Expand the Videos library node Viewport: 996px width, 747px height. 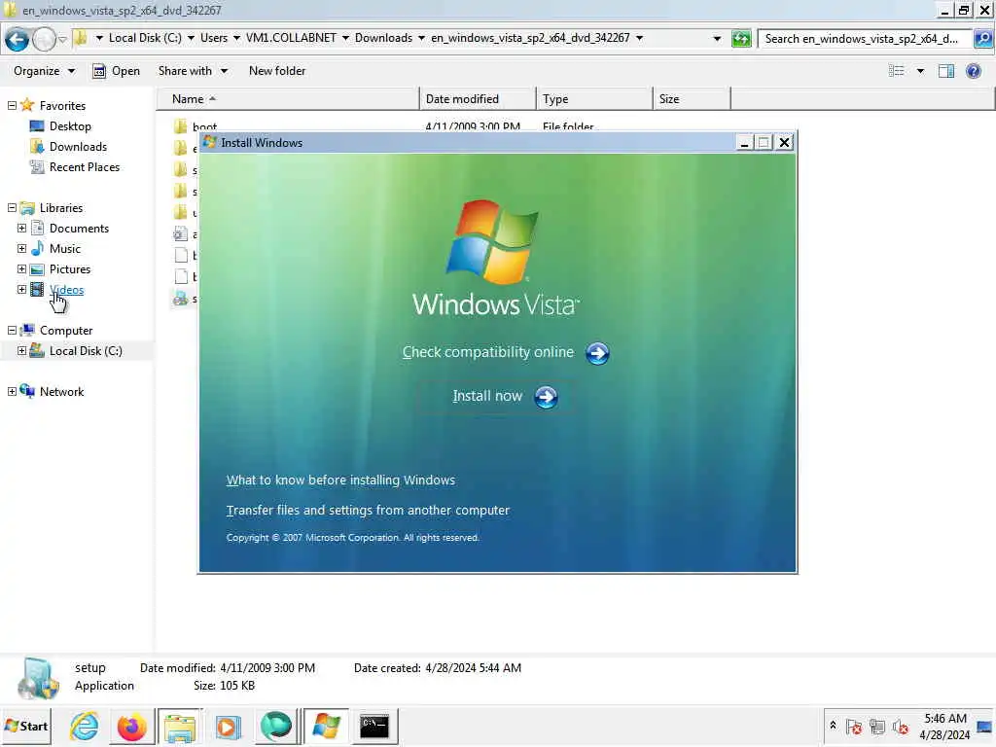21,290
